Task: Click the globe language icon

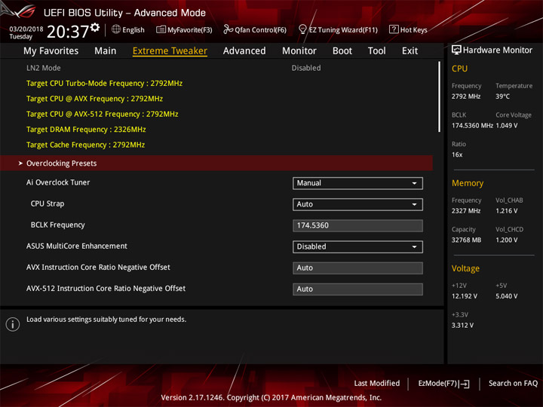Action: click(116, 29)
